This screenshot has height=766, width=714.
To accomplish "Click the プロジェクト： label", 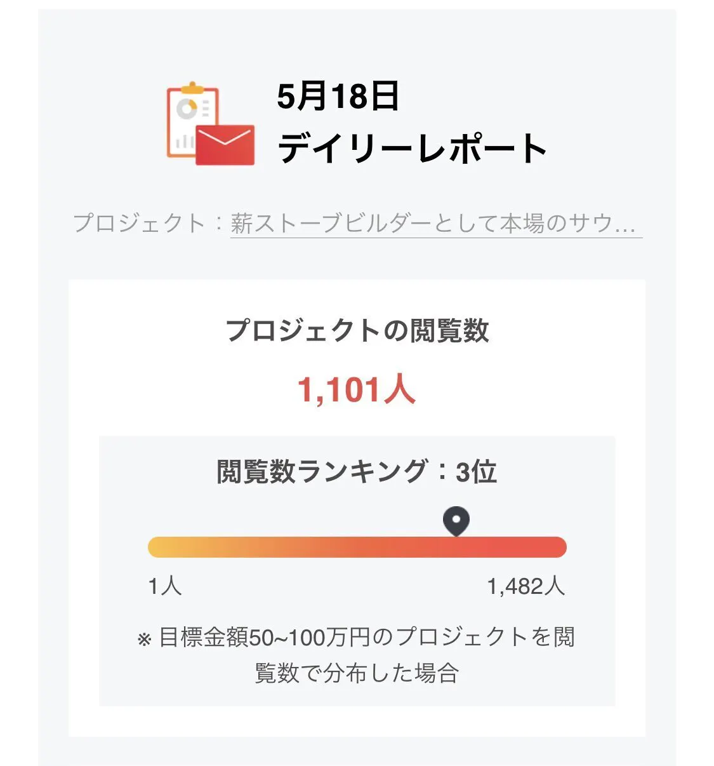I will [x=150, y=224].
